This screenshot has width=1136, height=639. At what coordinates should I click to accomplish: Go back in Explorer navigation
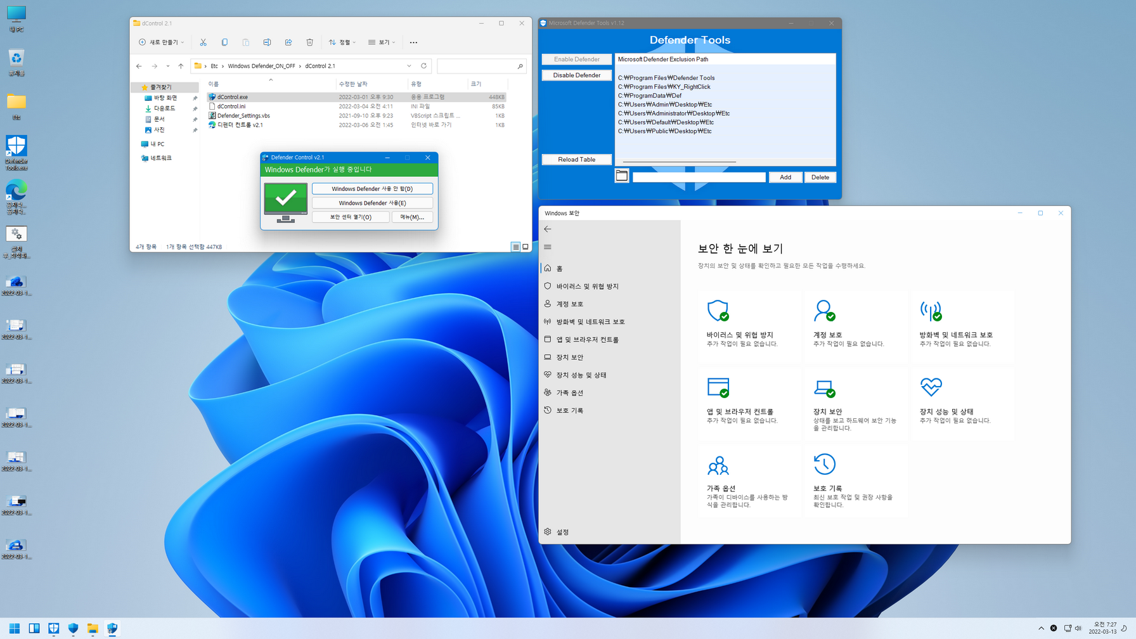[x=139, y=66]
